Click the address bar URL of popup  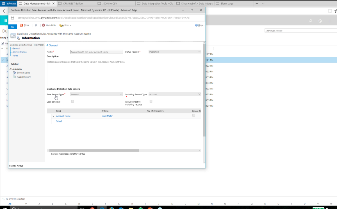tap(104, 18)
